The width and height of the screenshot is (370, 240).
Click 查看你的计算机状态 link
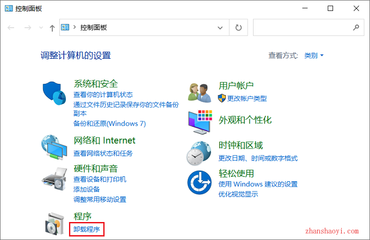103,95
